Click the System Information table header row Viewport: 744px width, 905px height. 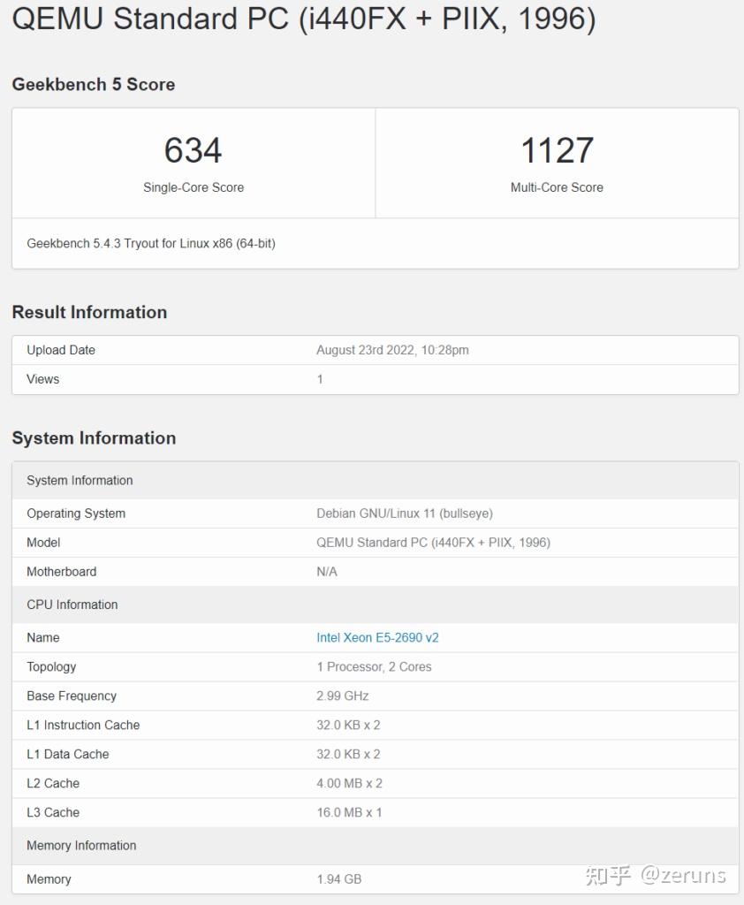[376, 480]
